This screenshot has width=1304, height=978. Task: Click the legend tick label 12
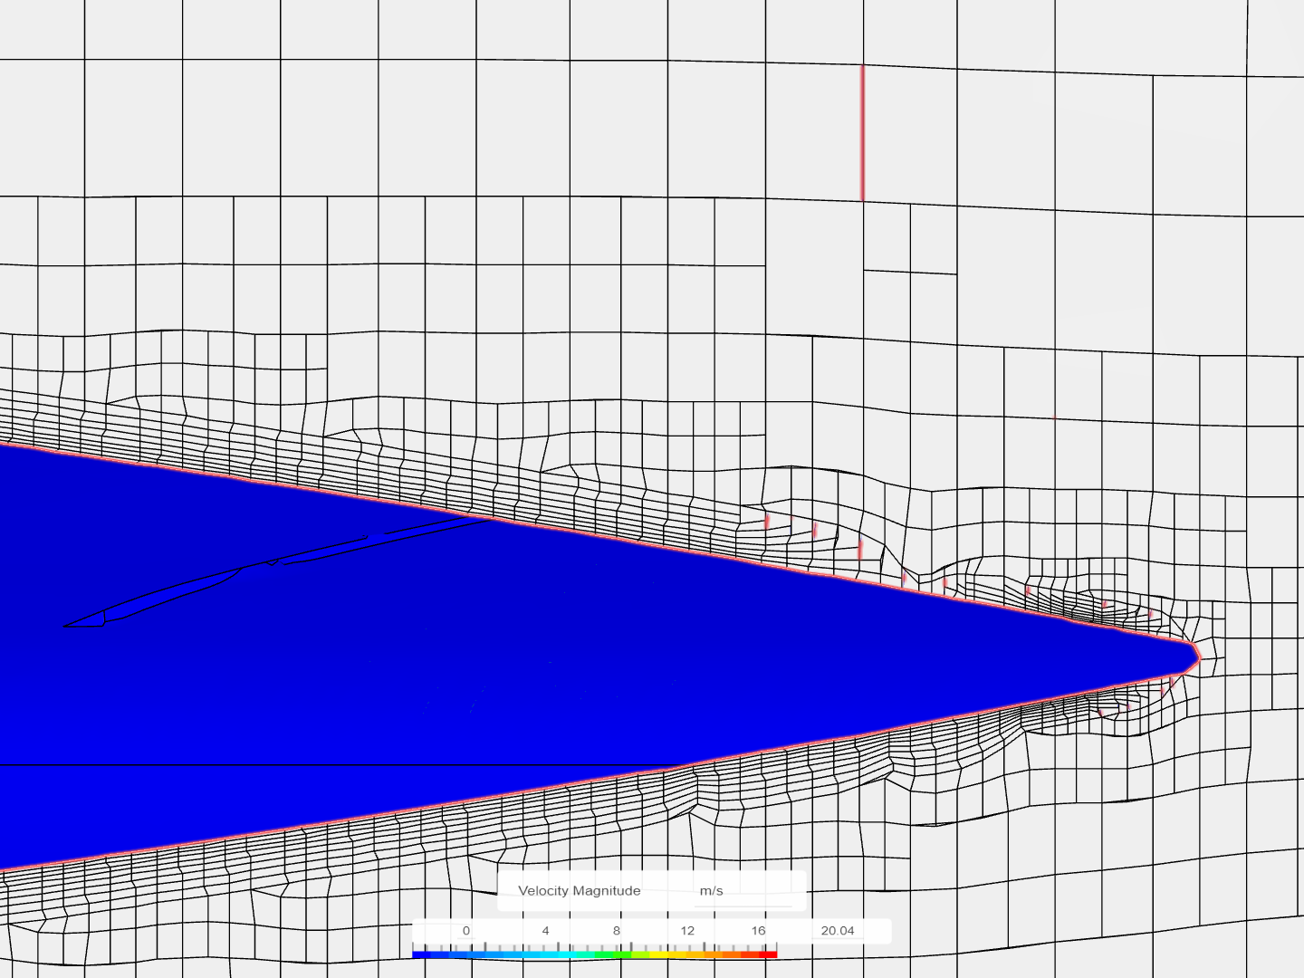click(x=687, y=931)
